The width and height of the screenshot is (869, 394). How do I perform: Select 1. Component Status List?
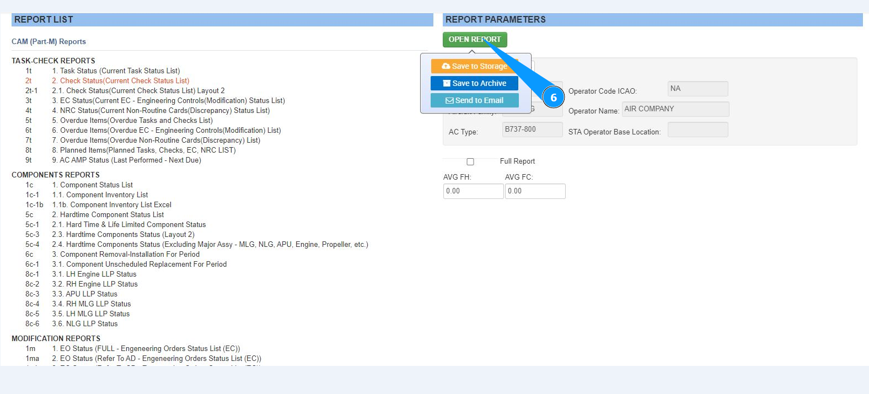pos(93,185)
